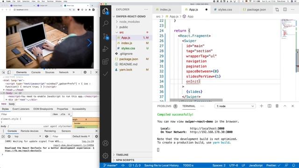Create live expression with eye icon
This screenshot has width=299, height=168.
[47, 136]
